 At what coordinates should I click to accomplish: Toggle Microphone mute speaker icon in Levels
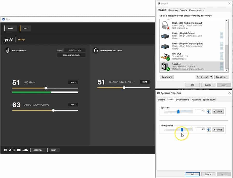pyautogui.click(x=209, y=130)
